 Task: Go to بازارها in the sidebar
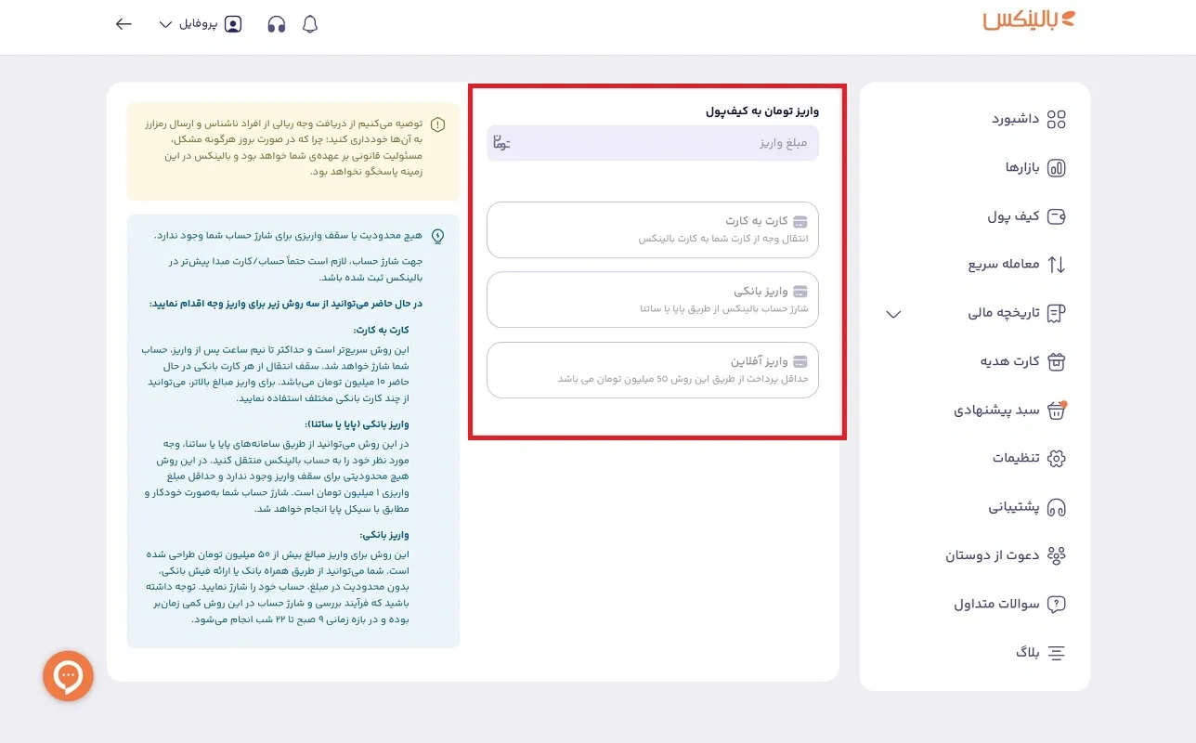pos(1022,168)
